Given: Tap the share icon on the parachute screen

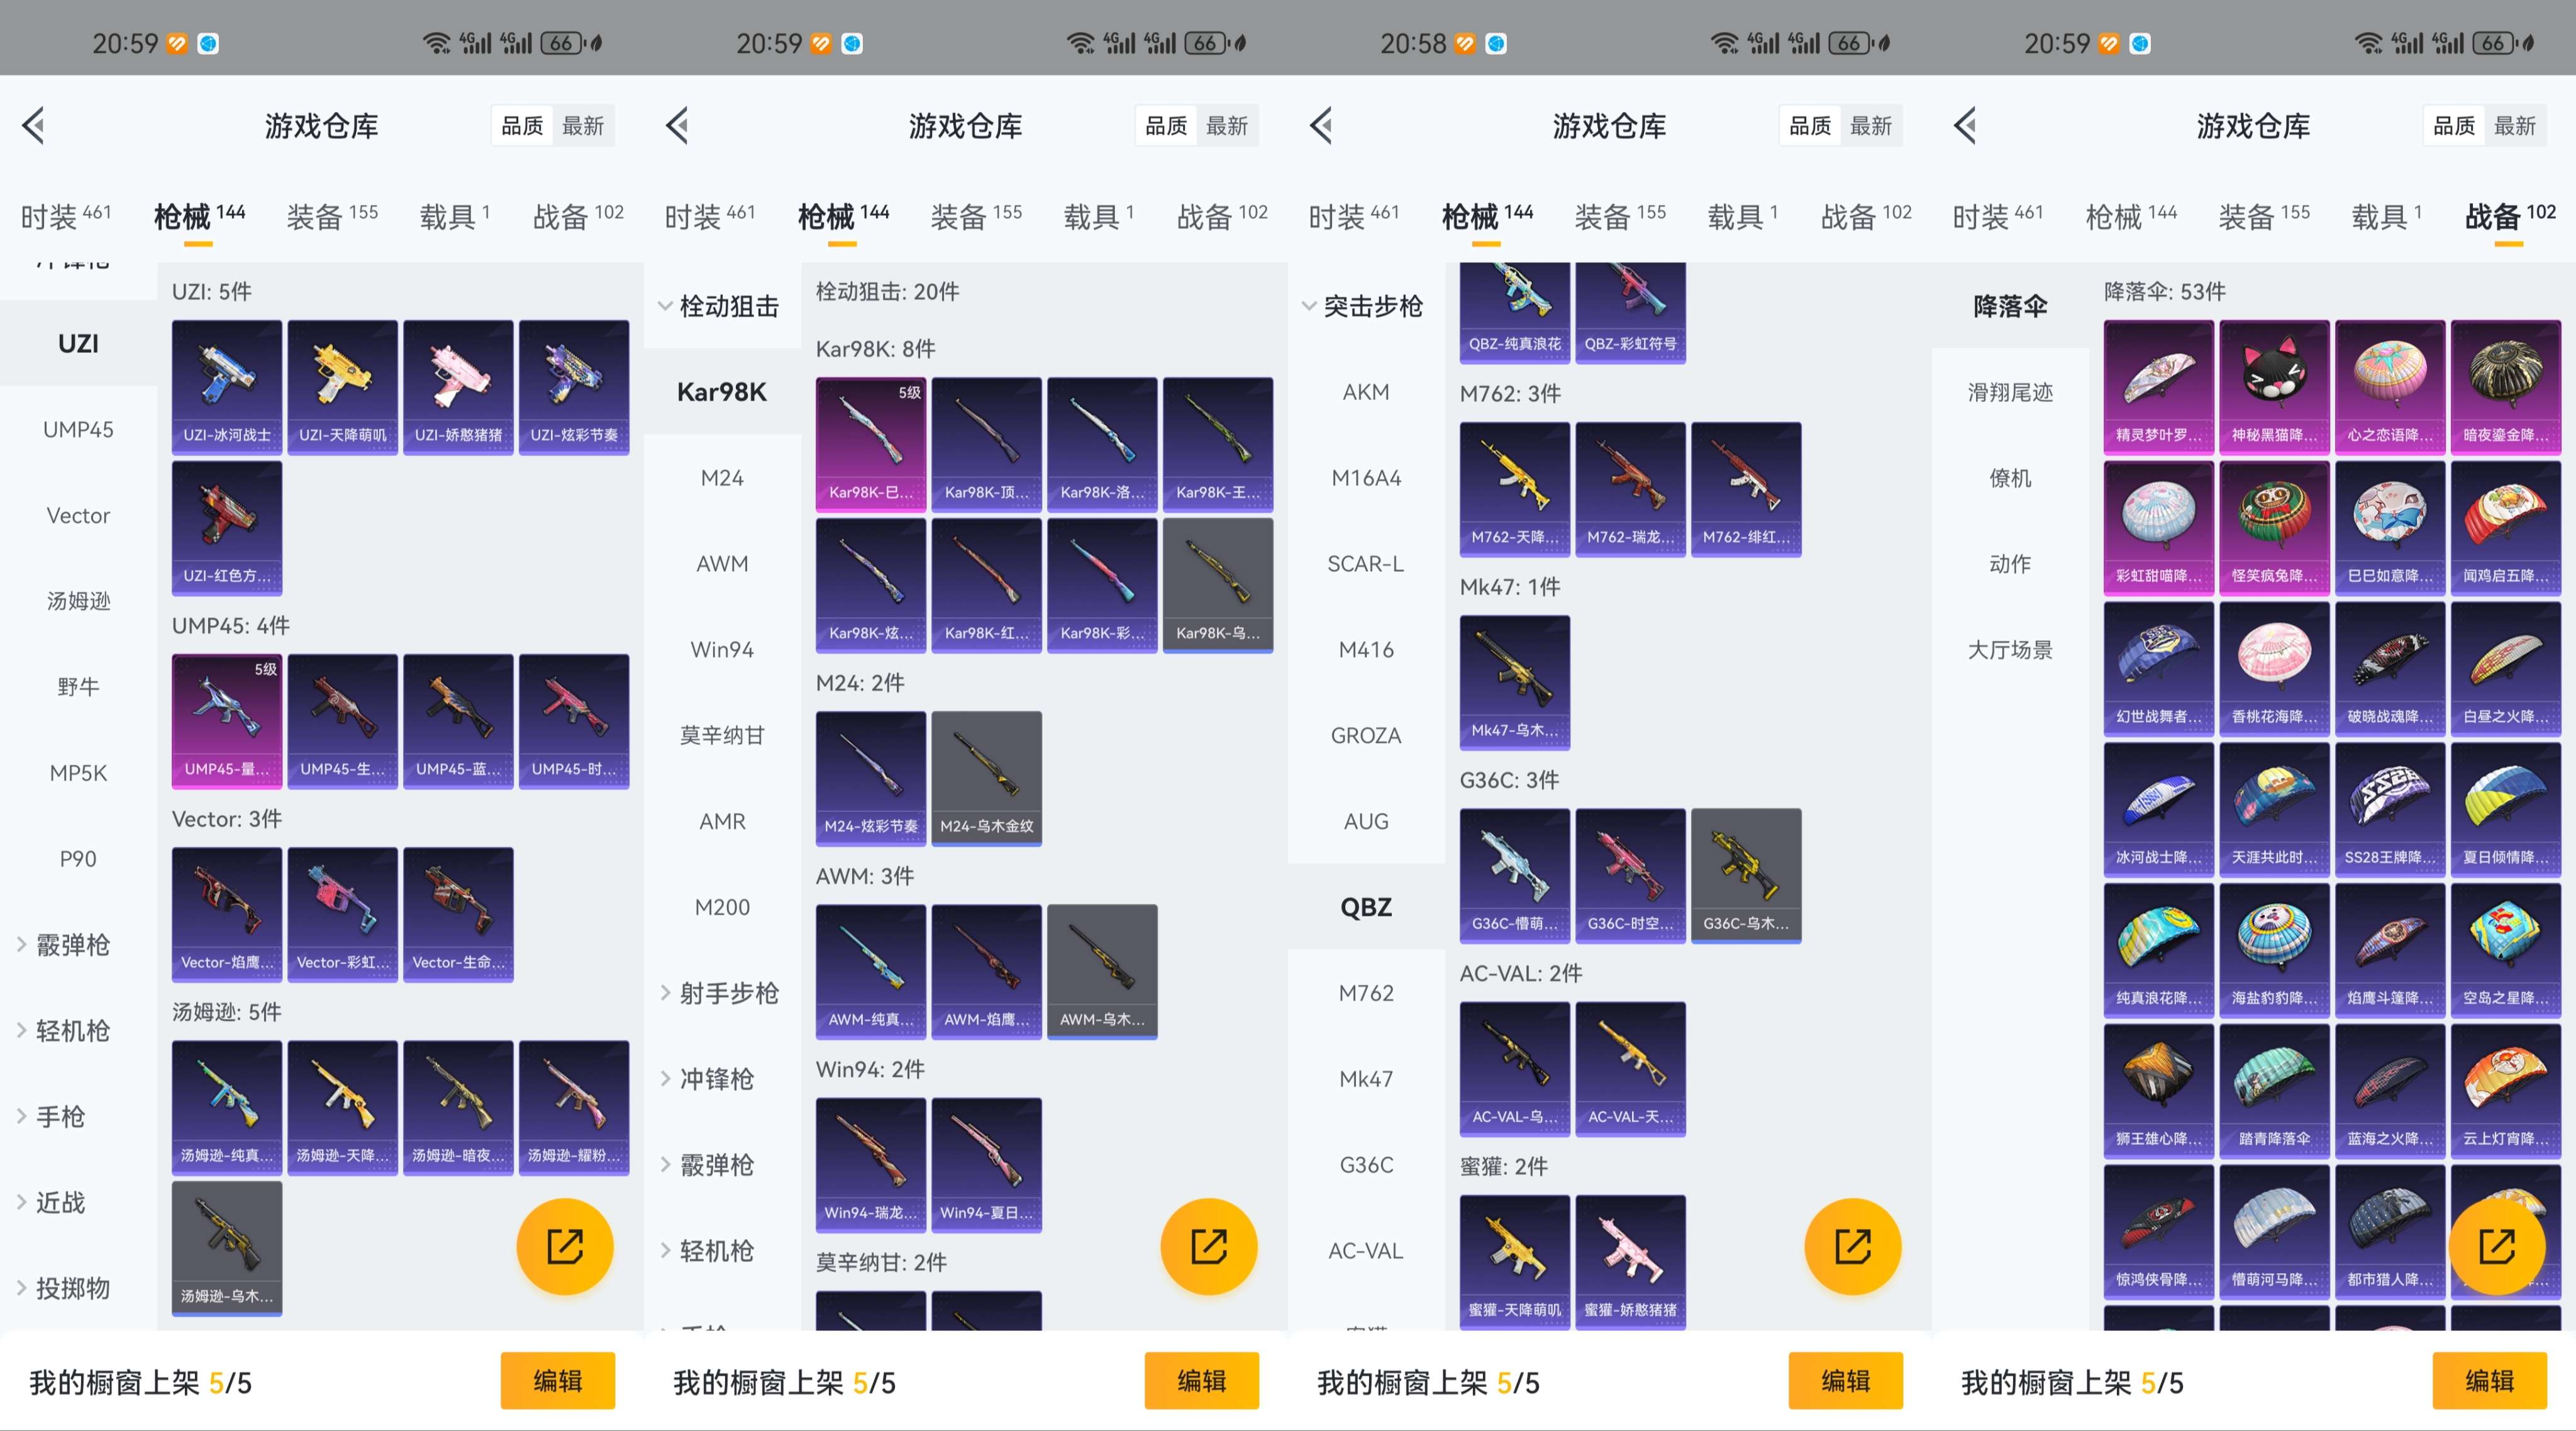Looking at the screenshot, I should pyautogui.click(x=2497, y=1247).
